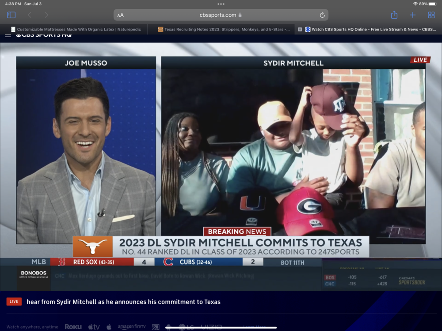
Task: Reload the cbssports.com page
Action: [x=322, y=15]
